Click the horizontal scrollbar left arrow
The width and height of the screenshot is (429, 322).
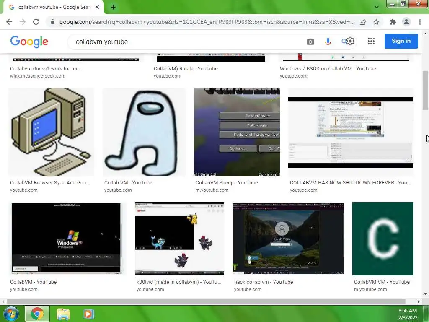point(3,301)
